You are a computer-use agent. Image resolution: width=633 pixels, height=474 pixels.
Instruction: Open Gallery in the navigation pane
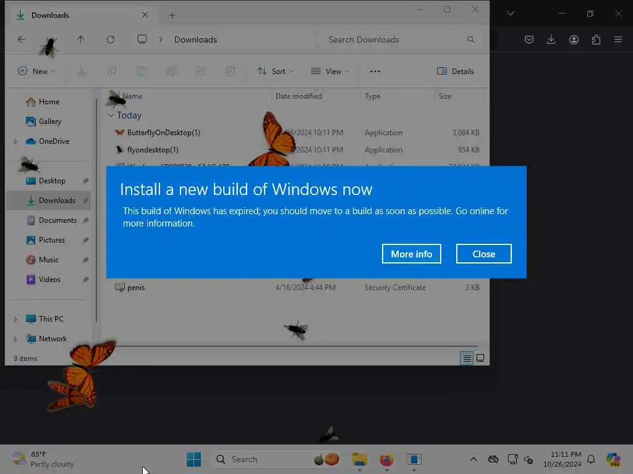pyautogui.click(x=49, y=122)
